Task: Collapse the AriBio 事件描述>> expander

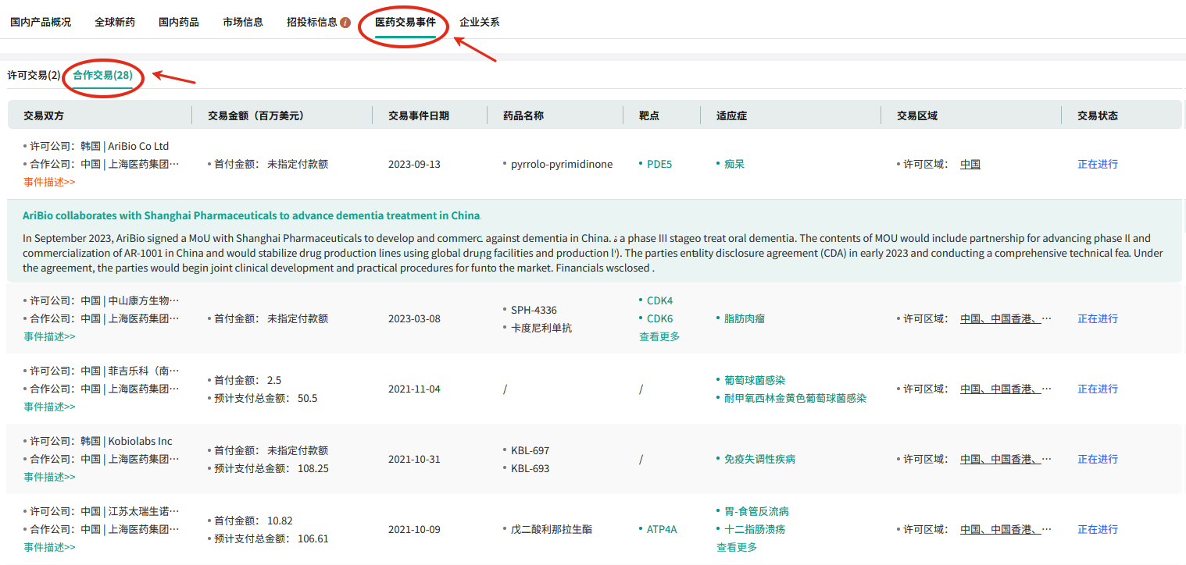Action: click(x=49, y=182)
